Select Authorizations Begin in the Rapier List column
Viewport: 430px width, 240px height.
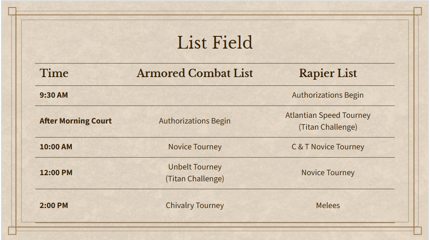pyautogui.click(x=328, y=95)
